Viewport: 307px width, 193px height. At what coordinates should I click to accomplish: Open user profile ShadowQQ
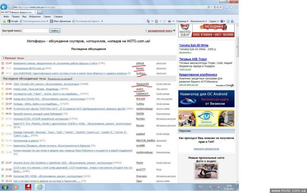142,84
